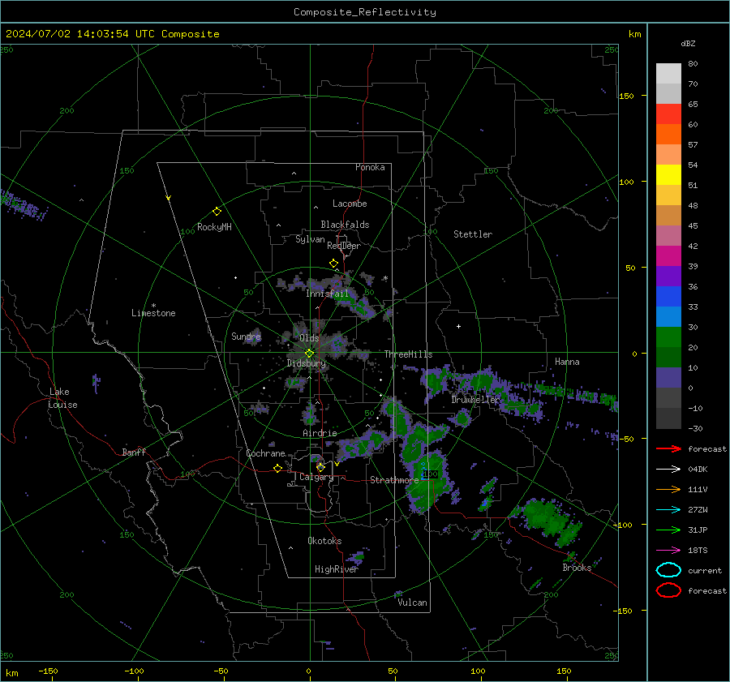Image resolution: width=730 pixels, height=682 pixels.
Task: Click the RockyMH yellow diamond marker
Action: tap(217, 212)
